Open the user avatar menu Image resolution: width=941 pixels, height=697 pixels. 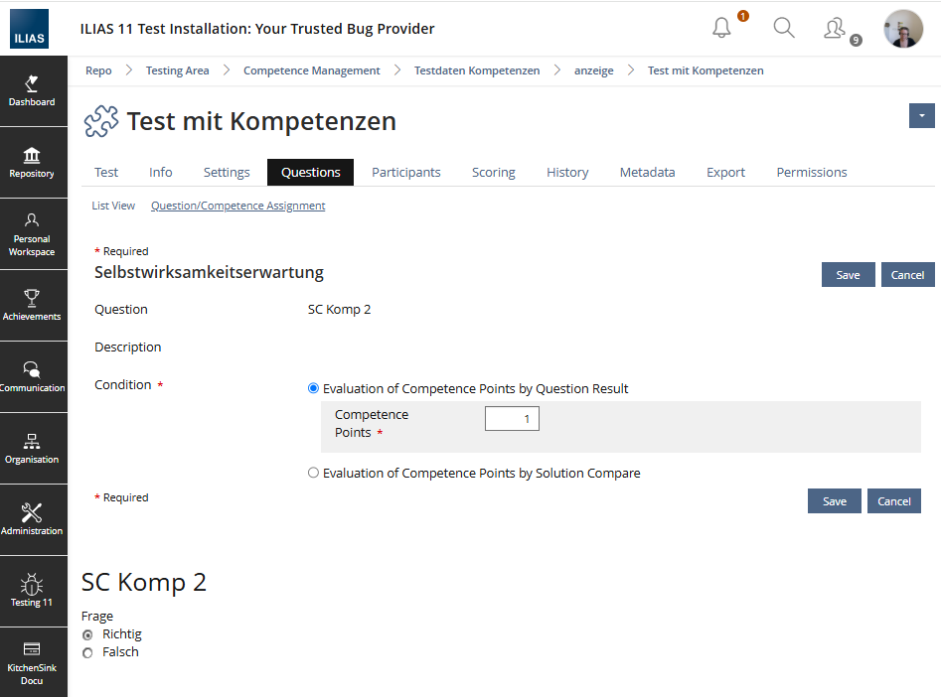point(903,28)
